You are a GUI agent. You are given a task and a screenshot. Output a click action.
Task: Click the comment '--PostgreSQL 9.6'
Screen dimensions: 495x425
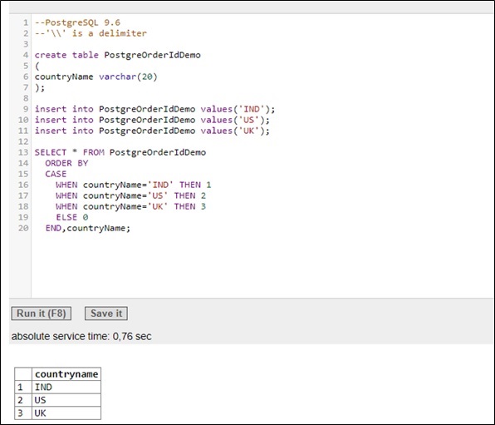77,22
